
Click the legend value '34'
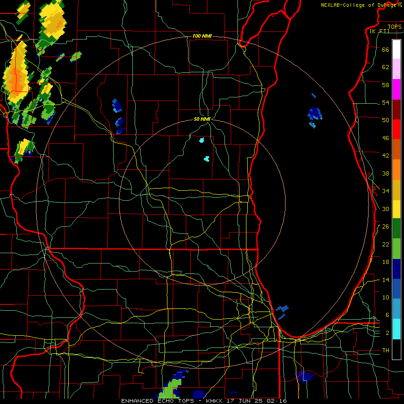[386, 191]
